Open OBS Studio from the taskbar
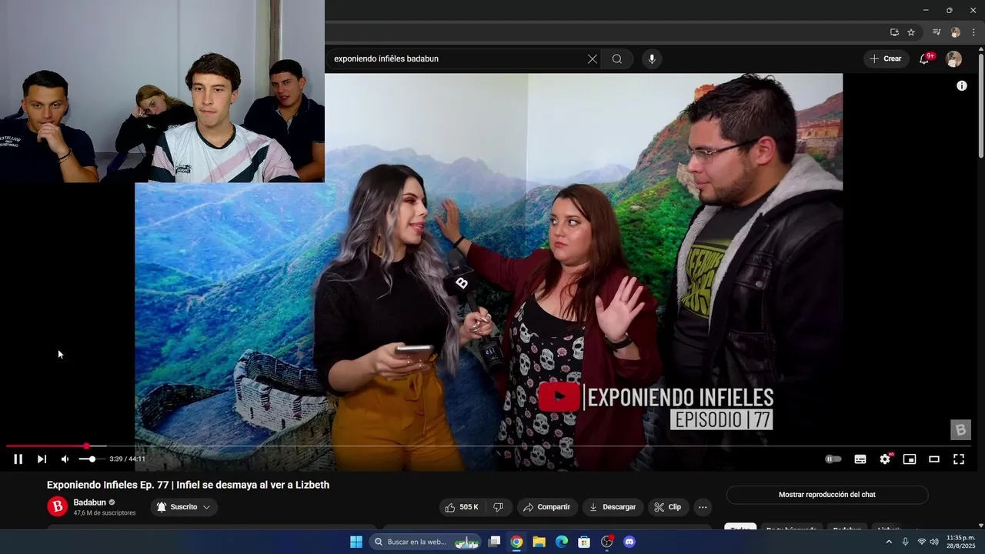The image size is (985, 554). [x=607, y=542]
